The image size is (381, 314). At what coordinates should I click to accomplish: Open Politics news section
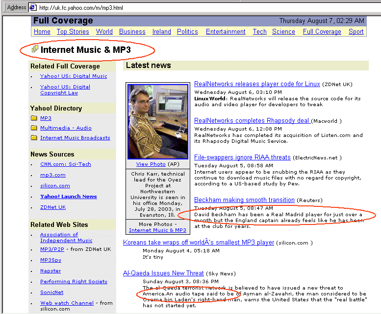[187, 32]
